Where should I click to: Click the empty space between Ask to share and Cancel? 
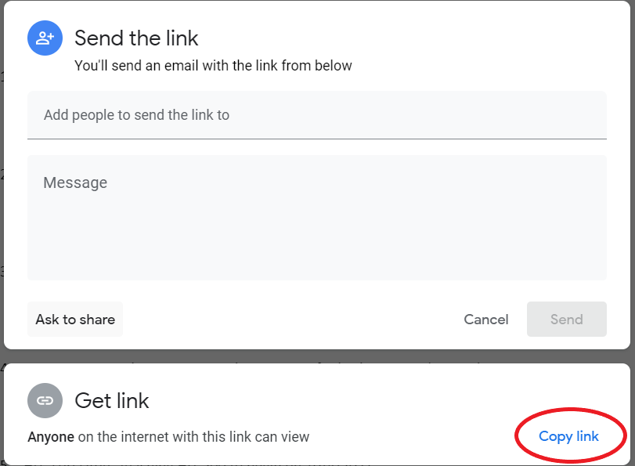[290, 320]
